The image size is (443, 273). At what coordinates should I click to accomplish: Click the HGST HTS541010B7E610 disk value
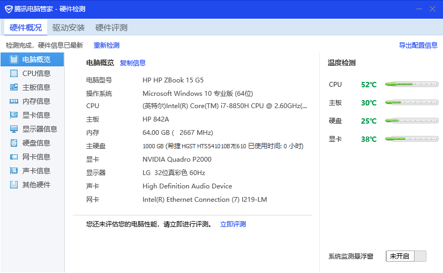223,146
